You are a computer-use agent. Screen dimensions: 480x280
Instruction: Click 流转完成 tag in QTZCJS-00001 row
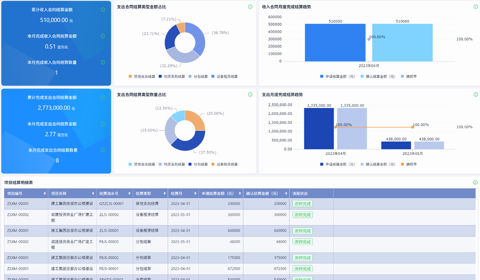(302, 204)
